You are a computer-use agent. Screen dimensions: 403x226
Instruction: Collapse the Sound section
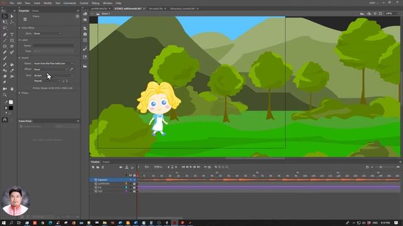tap(20, 58)
